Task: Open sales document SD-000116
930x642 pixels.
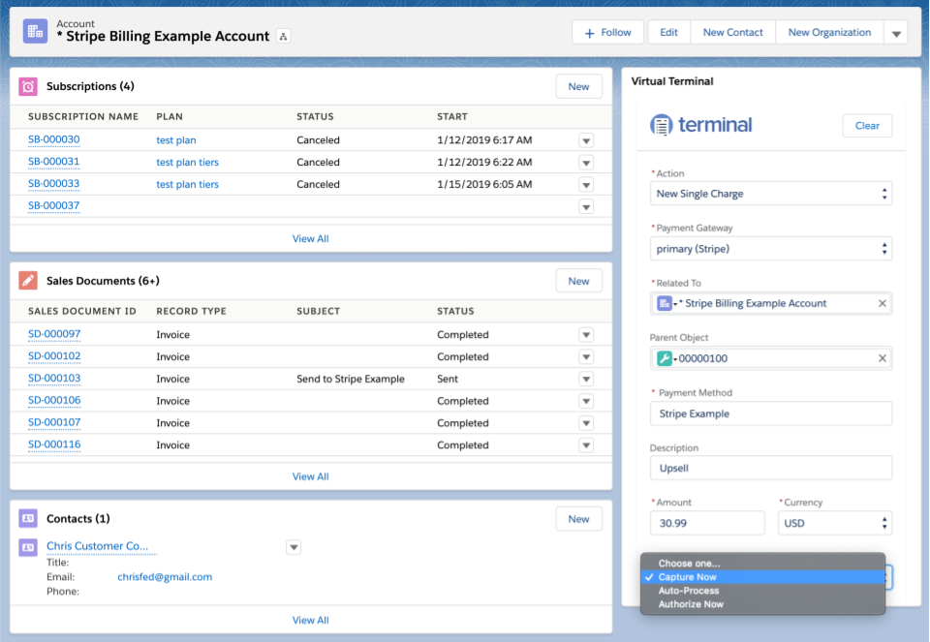Action: [54, 444]
